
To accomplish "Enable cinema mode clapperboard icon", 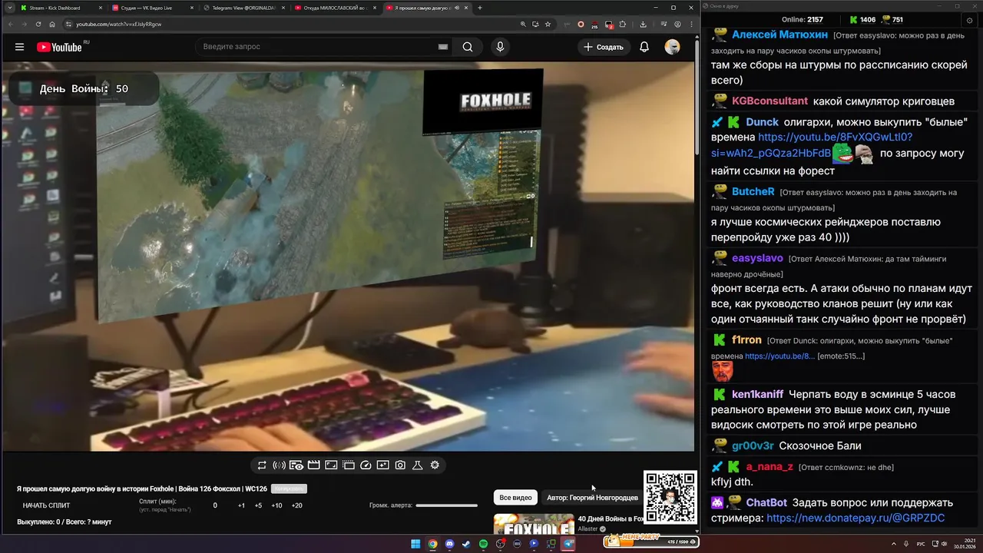I will coord(313,465).
